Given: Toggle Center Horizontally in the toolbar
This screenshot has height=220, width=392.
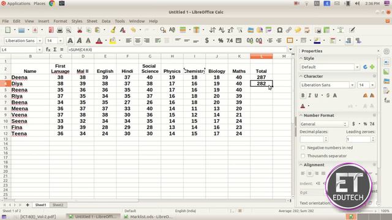Looking at the screenshot, I should tap(137, 40).
